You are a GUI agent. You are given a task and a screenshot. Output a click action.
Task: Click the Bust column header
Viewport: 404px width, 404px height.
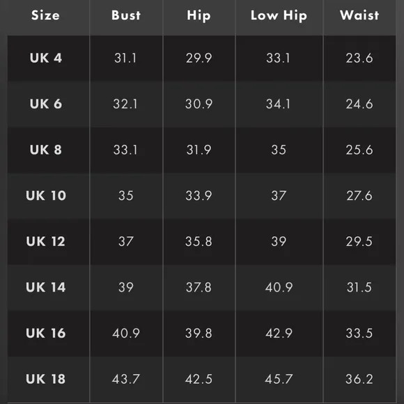[126, 15]
